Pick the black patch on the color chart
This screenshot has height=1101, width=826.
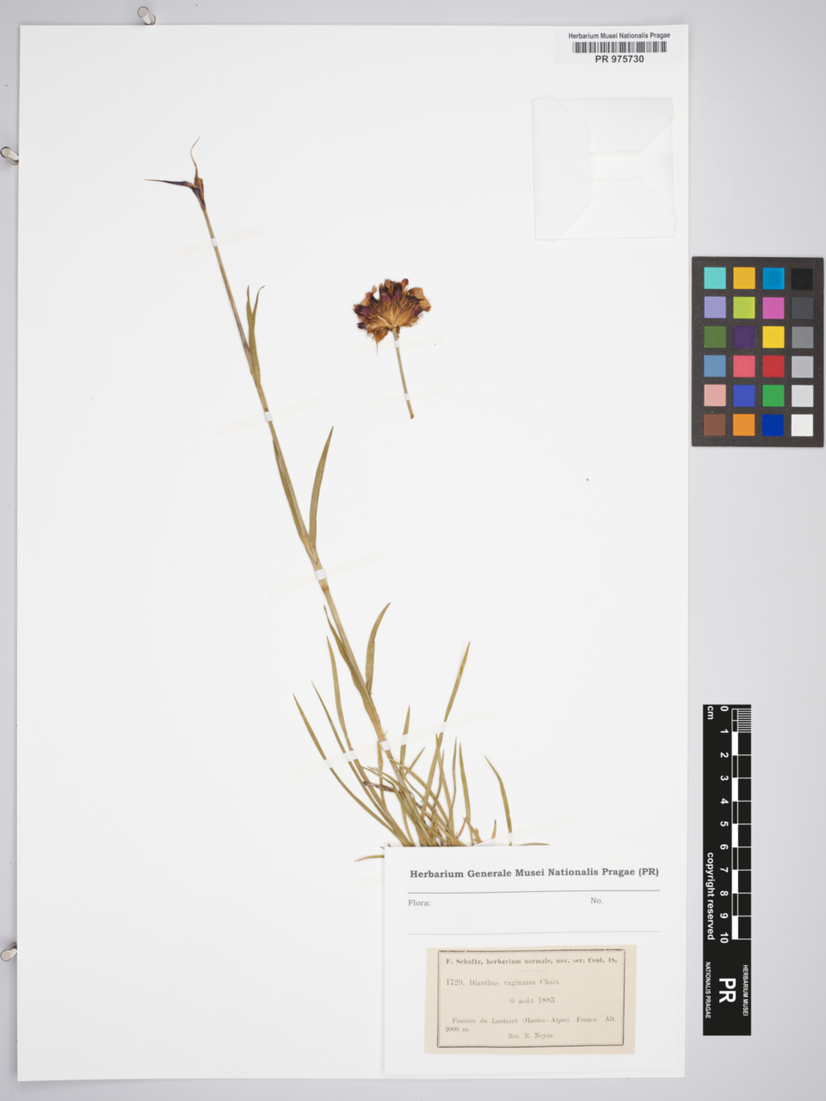click(x=802, y=278)
